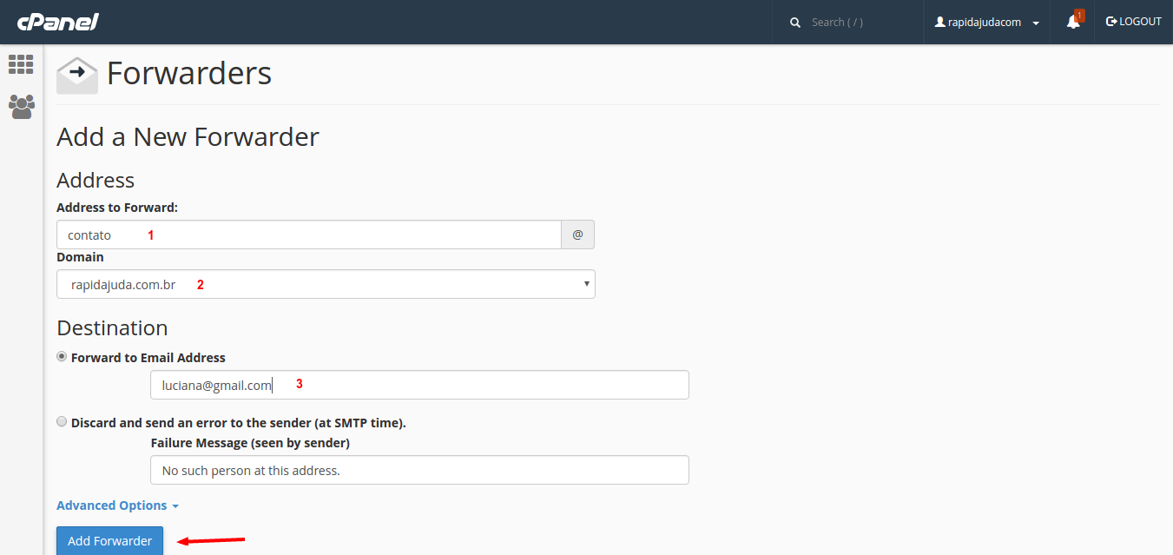
Task: Click the LOGOUT link
Action: click(1133, 22)
